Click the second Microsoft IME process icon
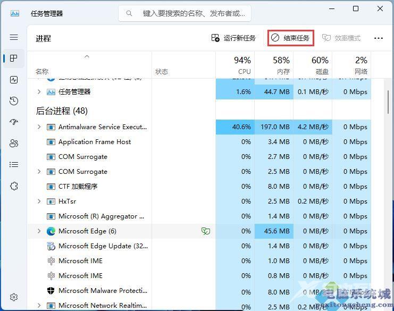This screenshot has height=311, width=394. pos(51,276)
